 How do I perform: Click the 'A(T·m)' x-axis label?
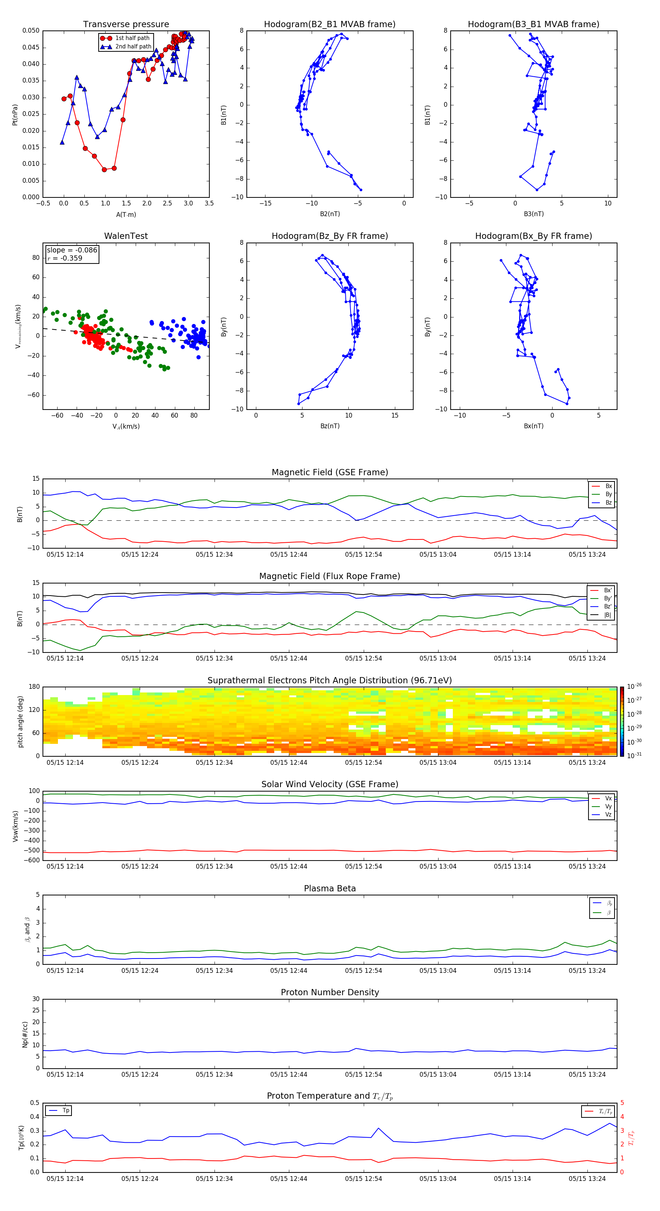point(126,215)
